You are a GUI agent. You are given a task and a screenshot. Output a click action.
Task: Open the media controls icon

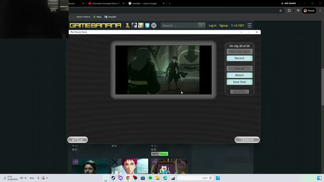point(298,11)
